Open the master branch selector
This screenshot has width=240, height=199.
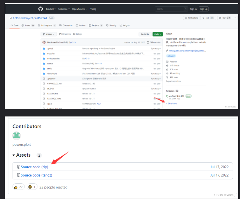click(x=49, y=34)
